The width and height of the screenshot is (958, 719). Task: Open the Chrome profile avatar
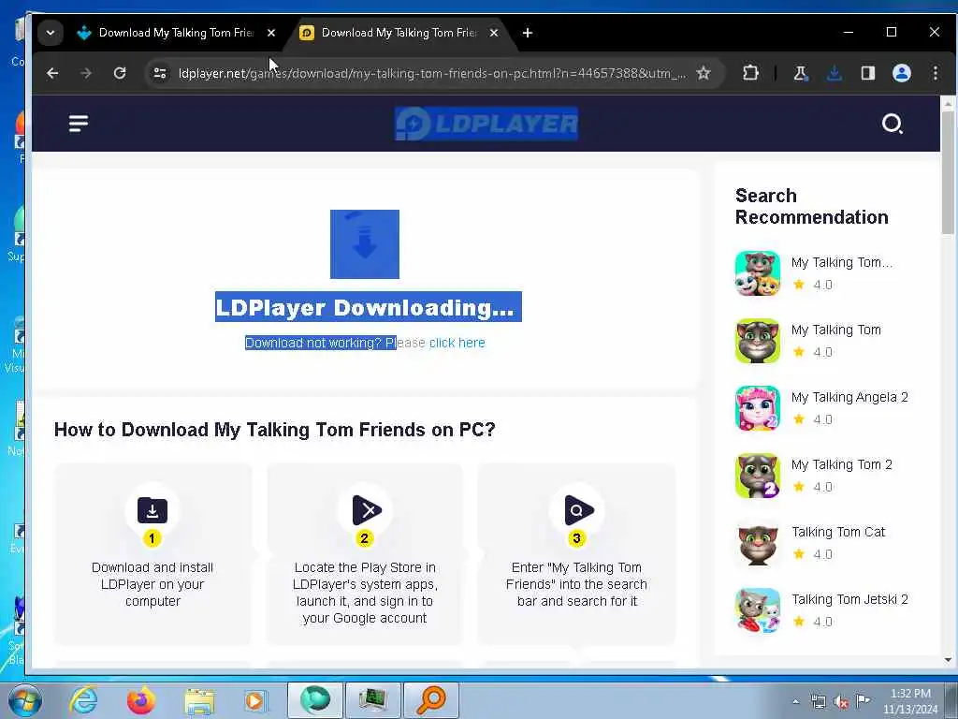(x=901, y=73)
